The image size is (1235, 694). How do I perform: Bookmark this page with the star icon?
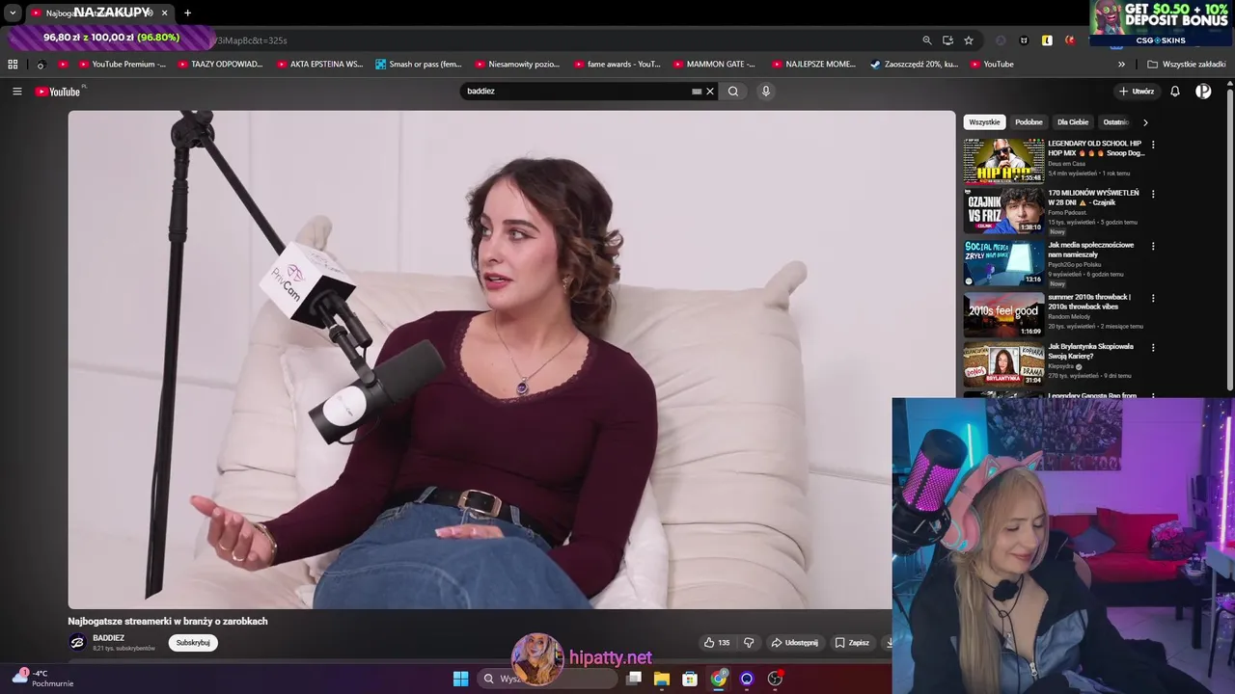[969, 40]
